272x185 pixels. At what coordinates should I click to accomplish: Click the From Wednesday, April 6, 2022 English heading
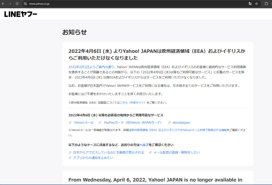pos(155,180)
